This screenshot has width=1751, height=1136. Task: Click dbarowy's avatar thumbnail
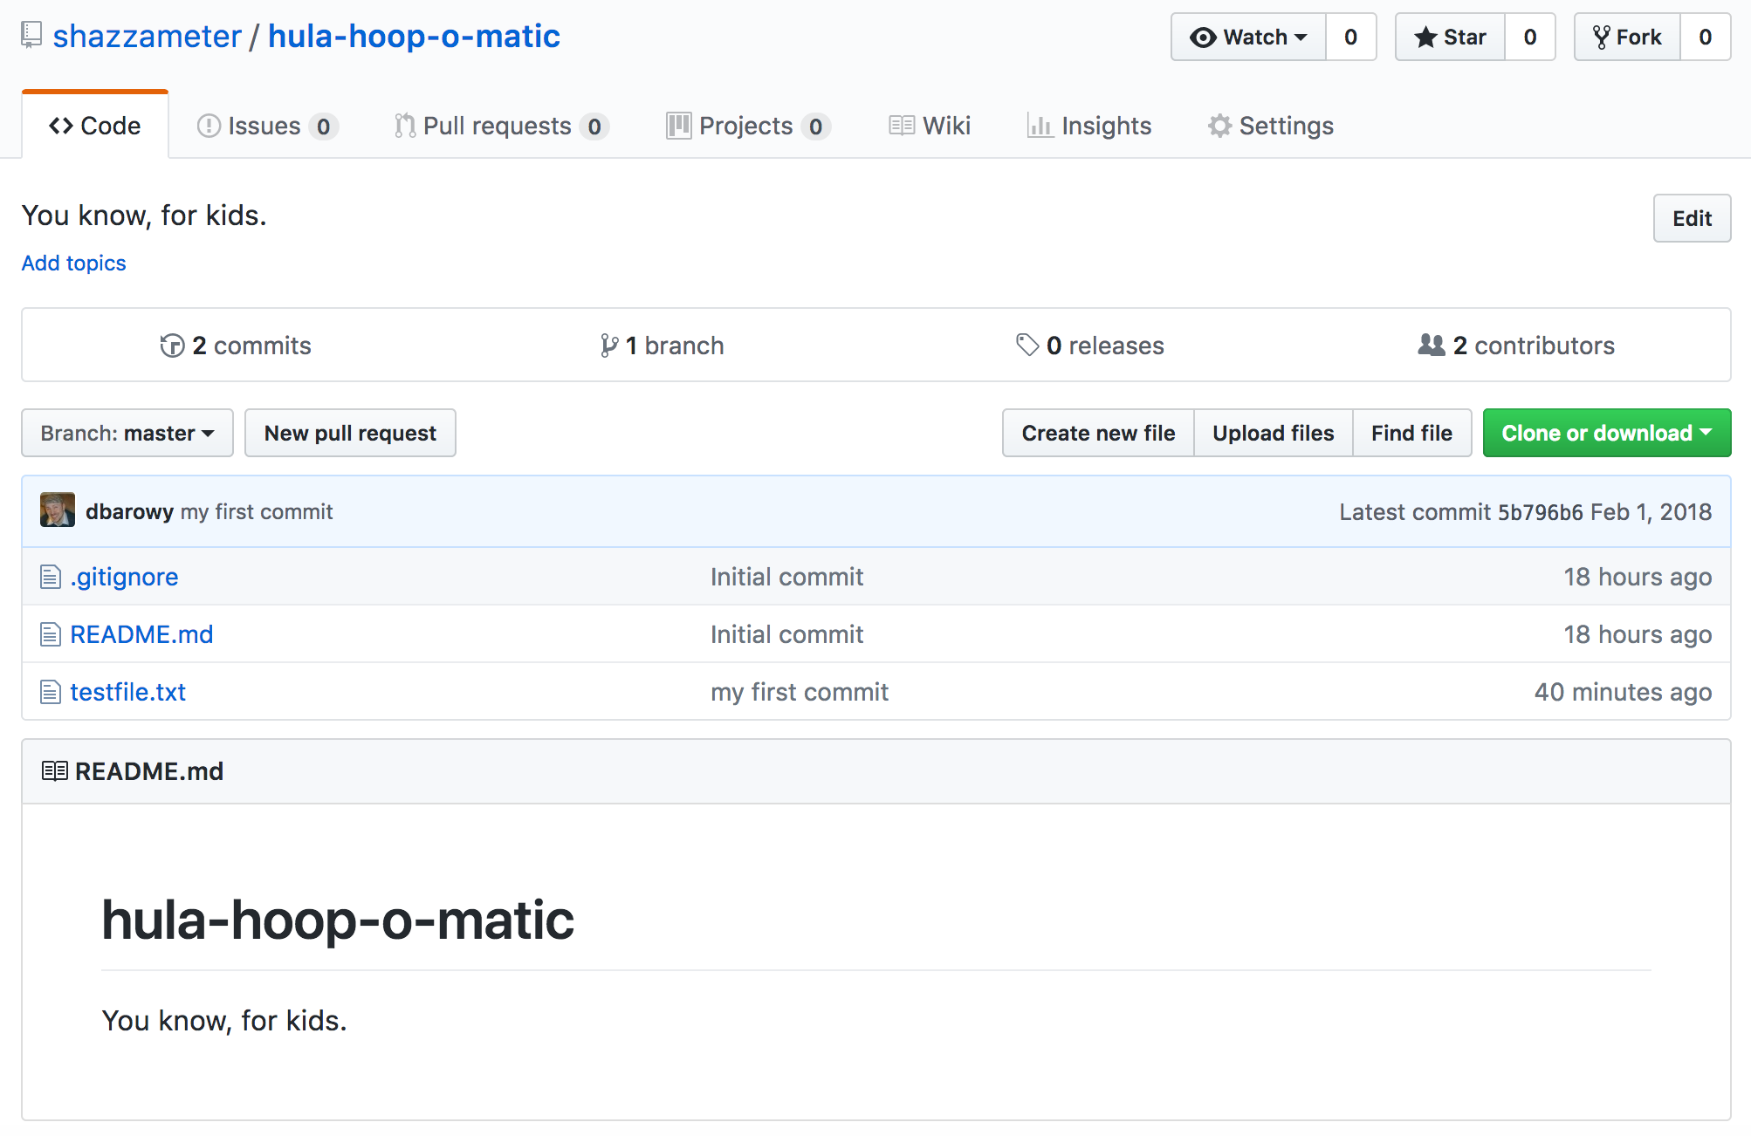tap(57, 510)
